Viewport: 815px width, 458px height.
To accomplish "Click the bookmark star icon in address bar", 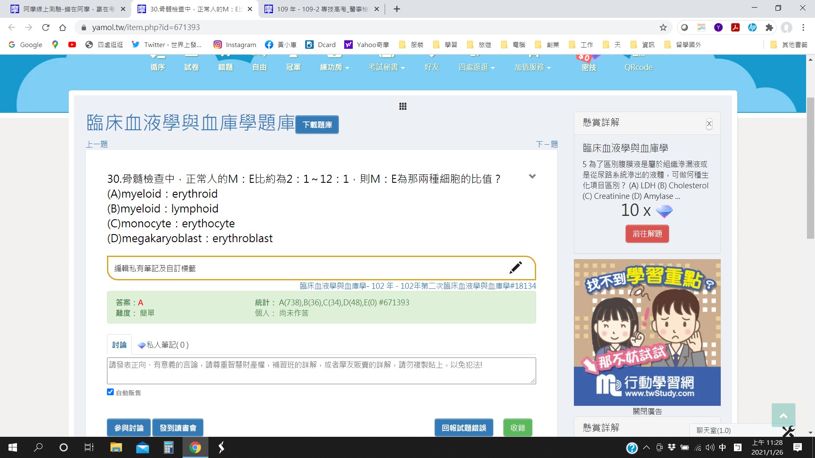I will (663, 28).
